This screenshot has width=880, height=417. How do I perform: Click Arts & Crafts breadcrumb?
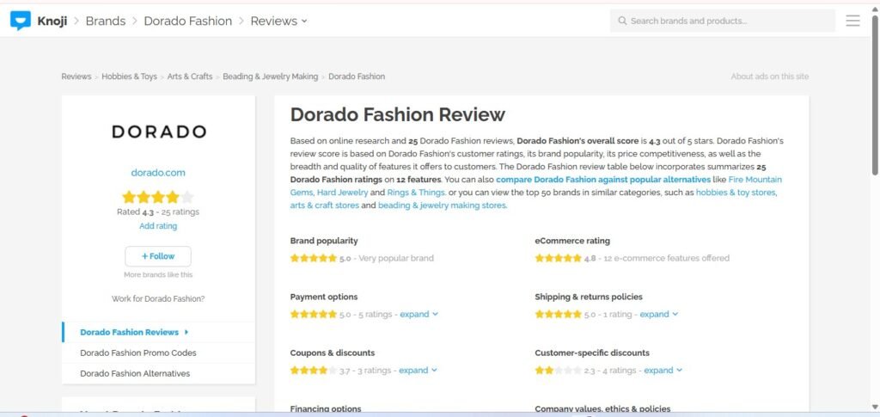[190, 77]
